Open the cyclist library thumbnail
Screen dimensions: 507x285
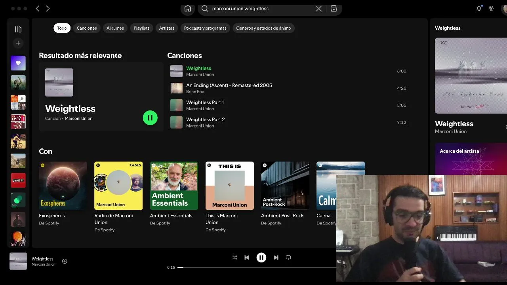click(x=18, y=141)
